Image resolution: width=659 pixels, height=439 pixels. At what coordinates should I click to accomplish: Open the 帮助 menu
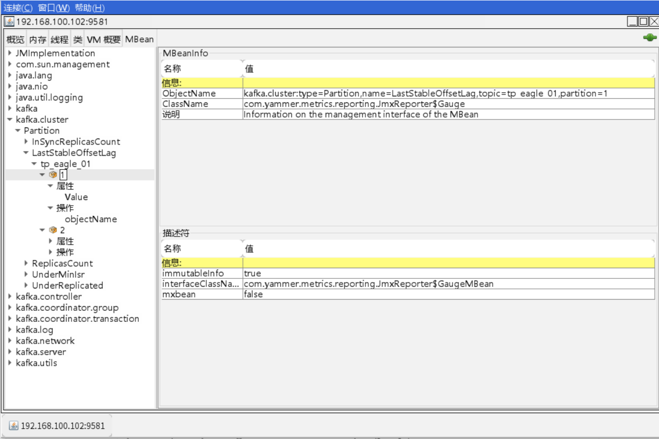pyautogui.click(x=90, y=8)
